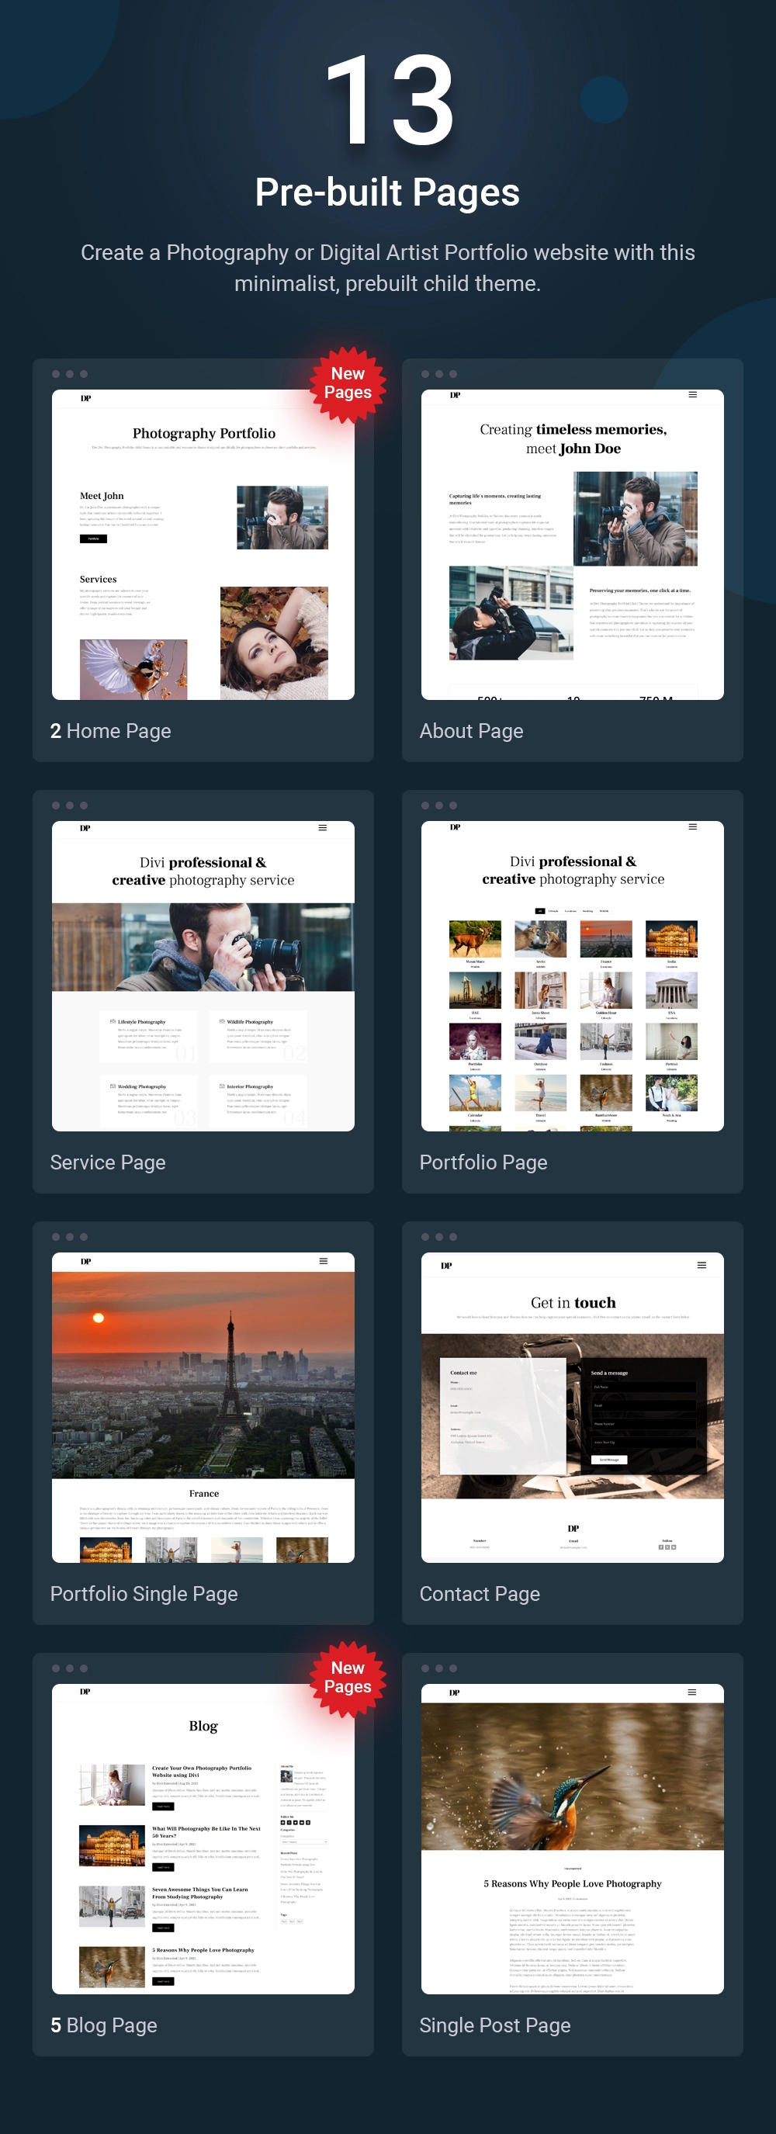Open Arctic foxes thumbnail

540,939
